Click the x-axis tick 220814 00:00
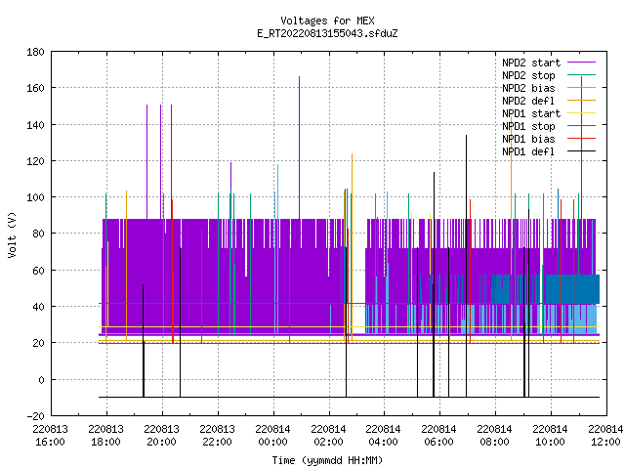The image size is (625, 469). coord(272,436)
